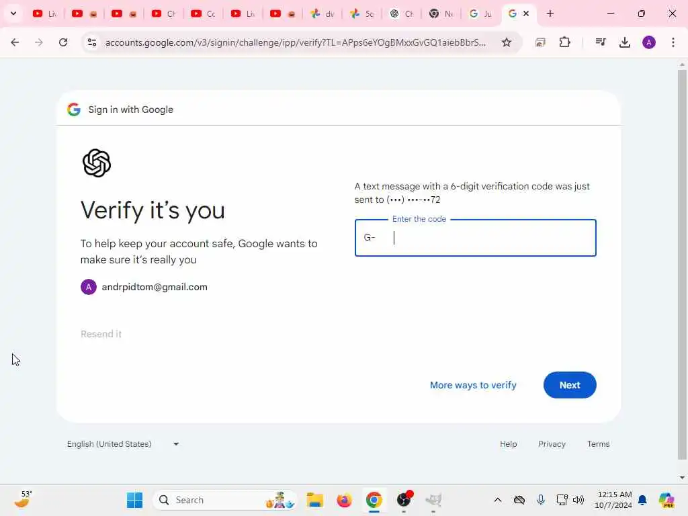Open the Chrome three-dot menu
Image resolution: width=688 pixels, height=516 pixels.
(x=673, y=42)
